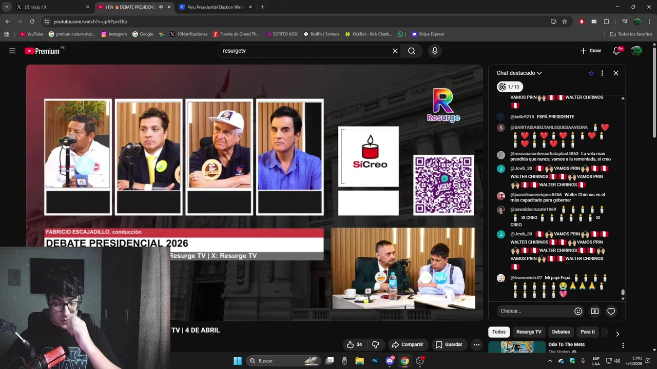This screenshot has width=657, height=369.
Task: Open options for Ode To The Mets
Action: (x=623, y=345)
